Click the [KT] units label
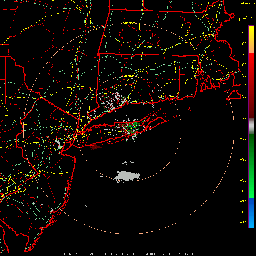Screen dimensions: 256x256 pyautogui.click(x=243, y=20)
